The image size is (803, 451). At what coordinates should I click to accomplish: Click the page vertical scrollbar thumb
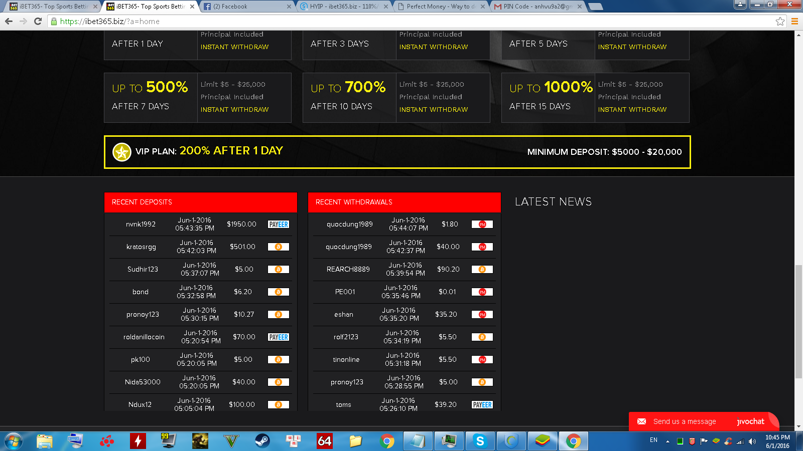(798, 322)
